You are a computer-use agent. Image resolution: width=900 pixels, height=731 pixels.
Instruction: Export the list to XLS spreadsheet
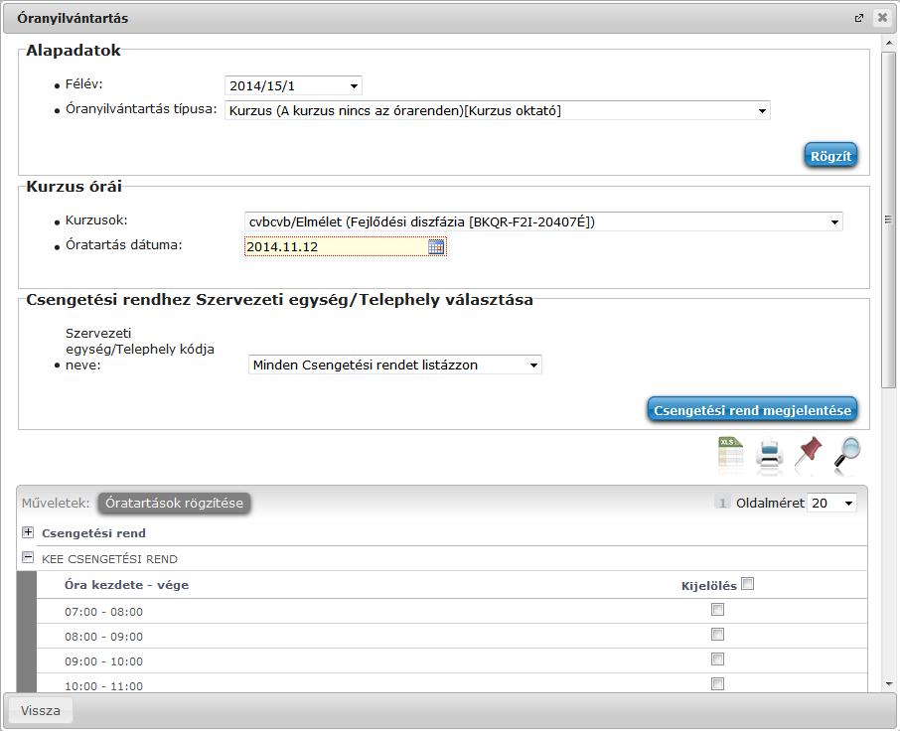[731, 455]
